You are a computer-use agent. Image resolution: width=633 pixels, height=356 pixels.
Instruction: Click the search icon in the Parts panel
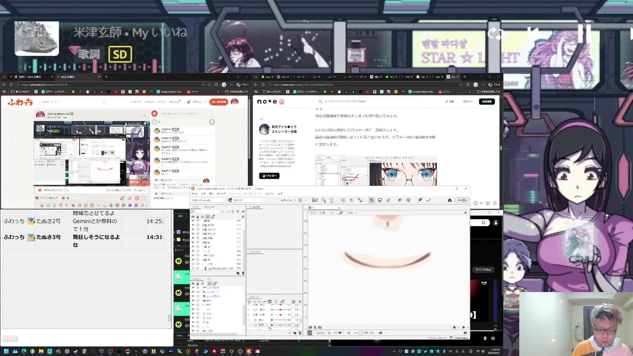(x=192, y=211)
